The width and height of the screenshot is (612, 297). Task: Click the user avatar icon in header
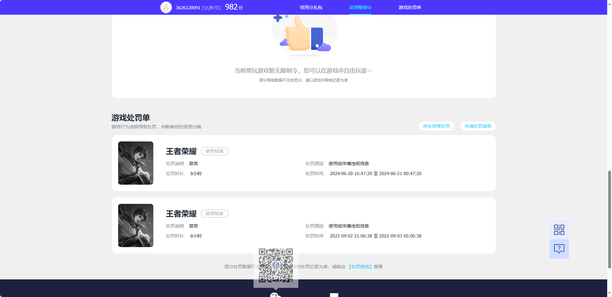pos(166,7)
